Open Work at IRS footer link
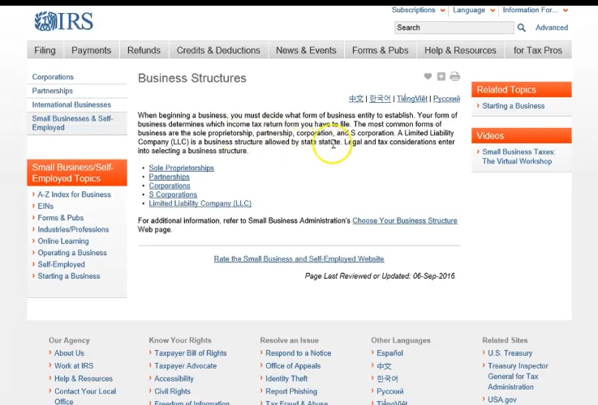This screenshot has height=405, width=598. (x=74, y=366)
